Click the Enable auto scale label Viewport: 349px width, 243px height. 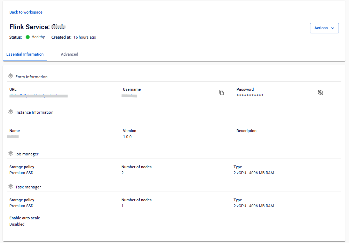coord(25,218)
